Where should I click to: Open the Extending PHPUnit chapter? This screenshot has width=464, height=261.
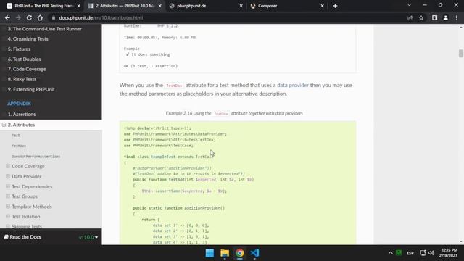[x=31, y=89]
